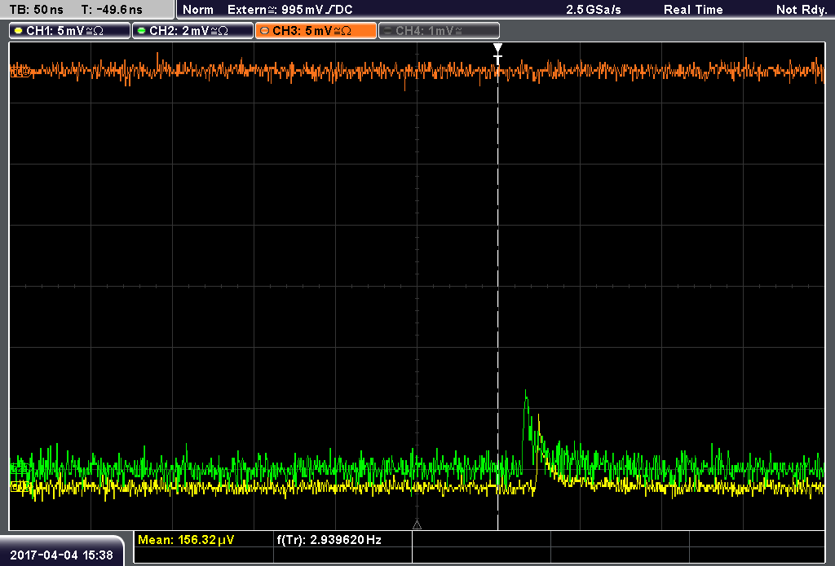Click the Mean: 156.32 µV measurement
835x566 pixels.
[x=186, y=540]
